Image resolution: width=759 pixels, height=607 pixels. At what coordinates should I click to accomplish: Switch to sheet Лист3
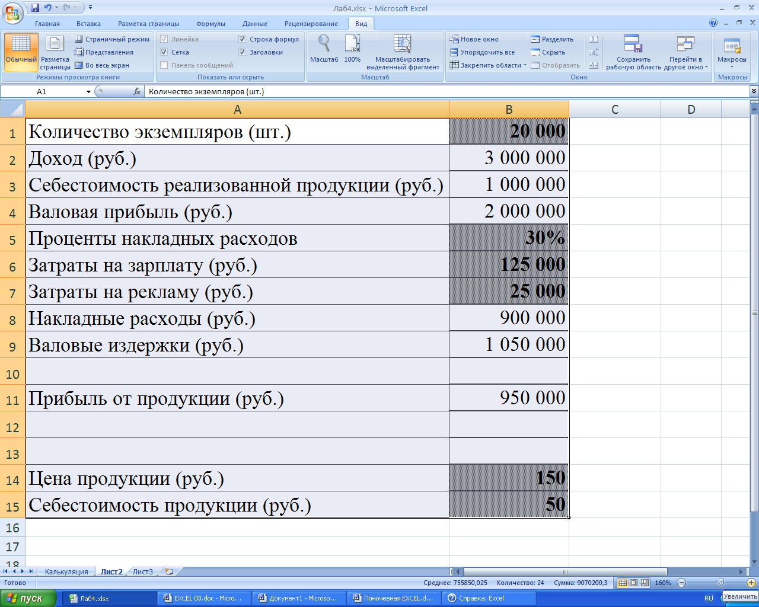[x=142, y=572]
